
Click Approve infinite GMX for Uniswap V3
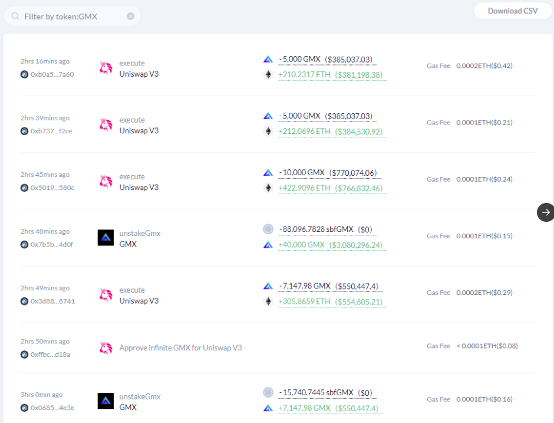click(180, 348)
